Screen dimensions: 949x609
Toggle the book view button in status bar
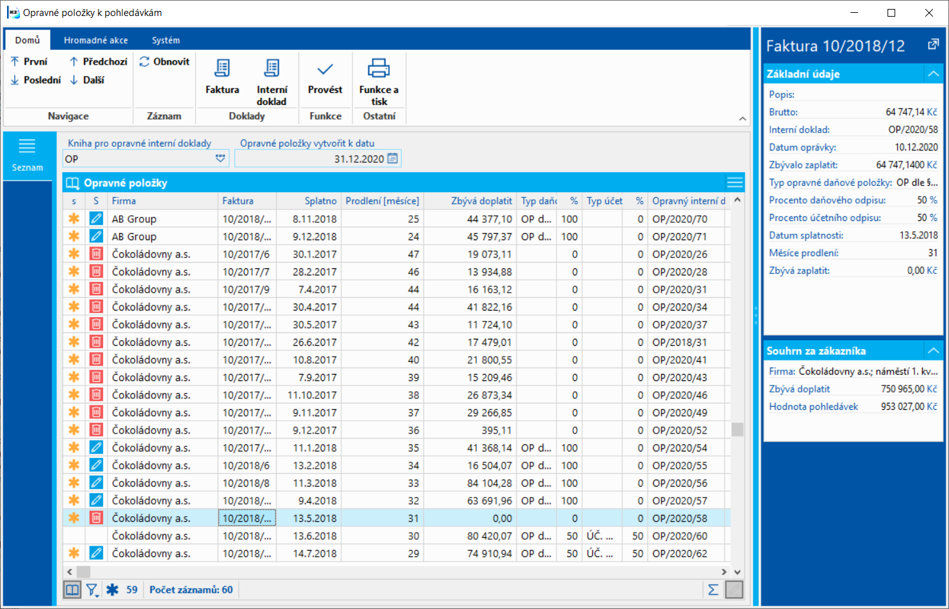72,590
